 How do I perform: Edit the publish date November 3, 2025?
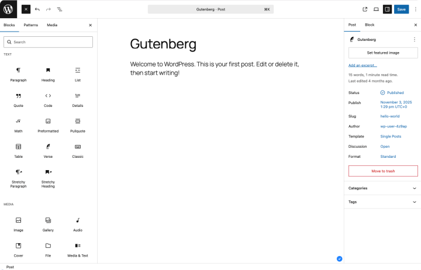[x=396, y=105]
